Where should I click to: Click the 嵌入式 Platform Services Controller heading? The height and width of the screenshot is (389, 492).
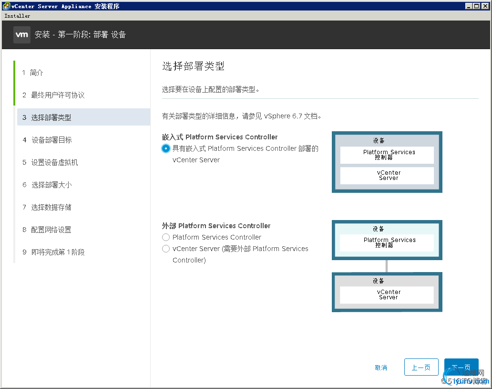click(x=220, y=137)
